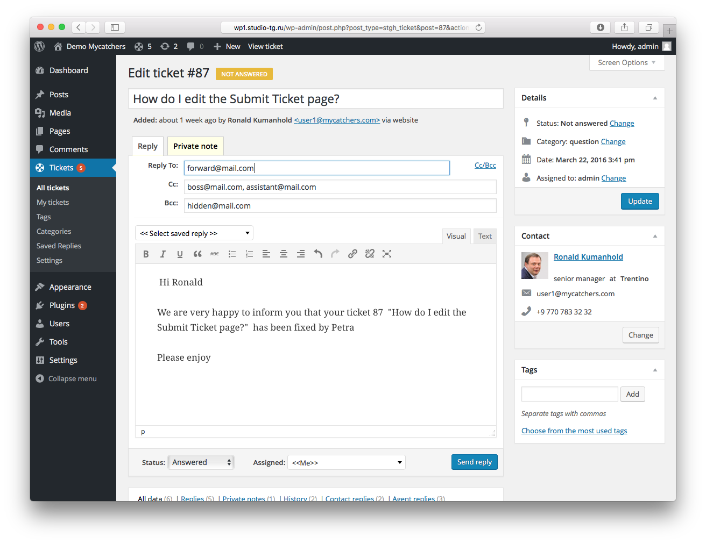This screenshot has height=544, width=706.
Task: Click the bulleted list icon
Action: pos(232,254)
